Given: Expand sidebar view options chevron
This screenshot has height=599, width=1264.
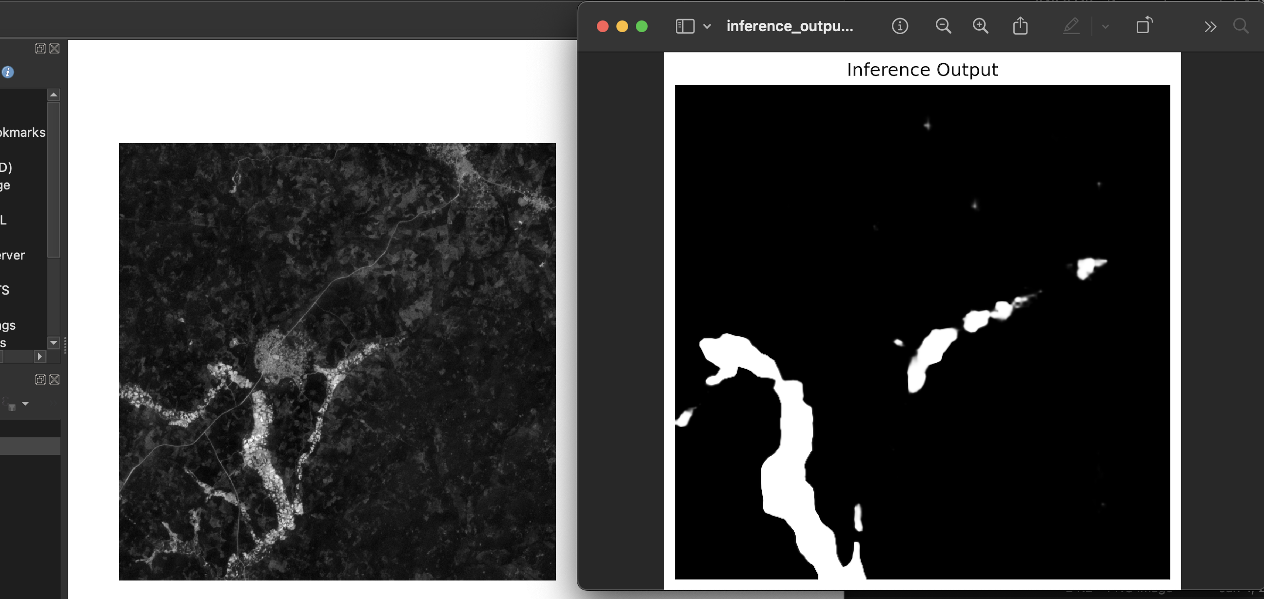Looking at the screenshot, I should pos(707,26).
